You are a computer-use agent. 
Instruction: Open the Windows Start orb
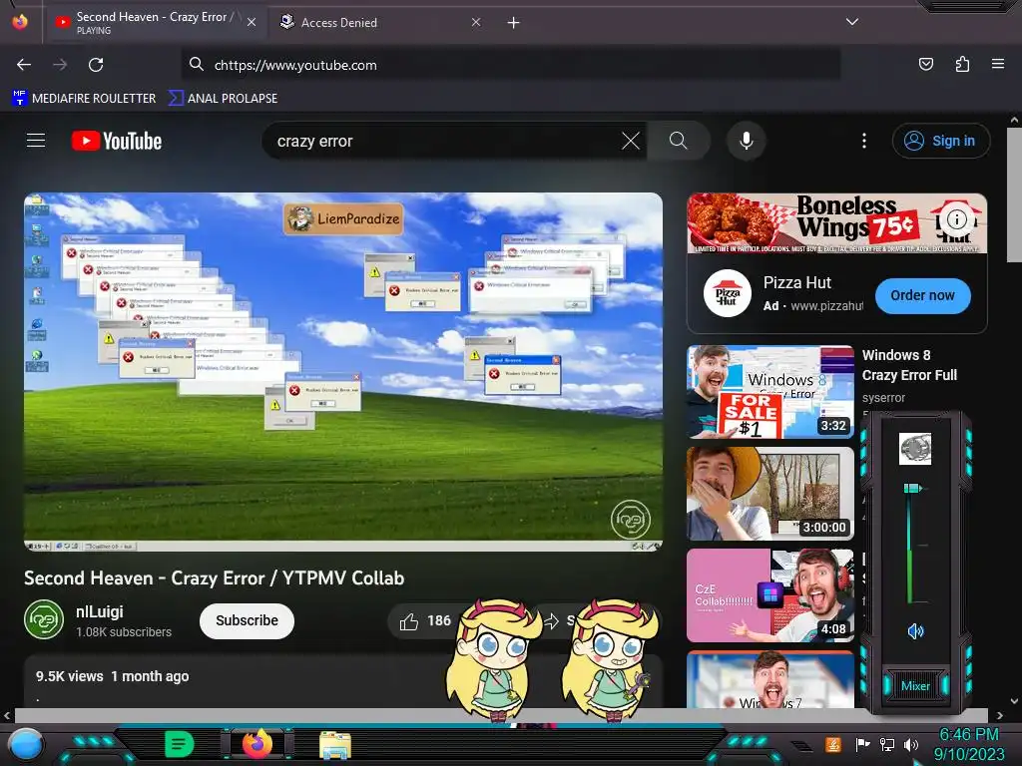tap(26, 745)
